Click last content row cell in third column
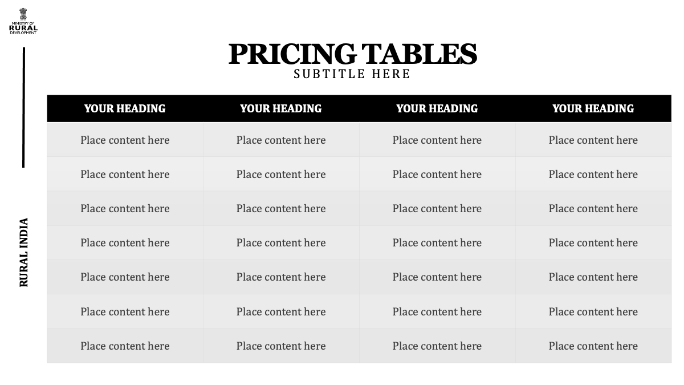 (x=437, y=346)
